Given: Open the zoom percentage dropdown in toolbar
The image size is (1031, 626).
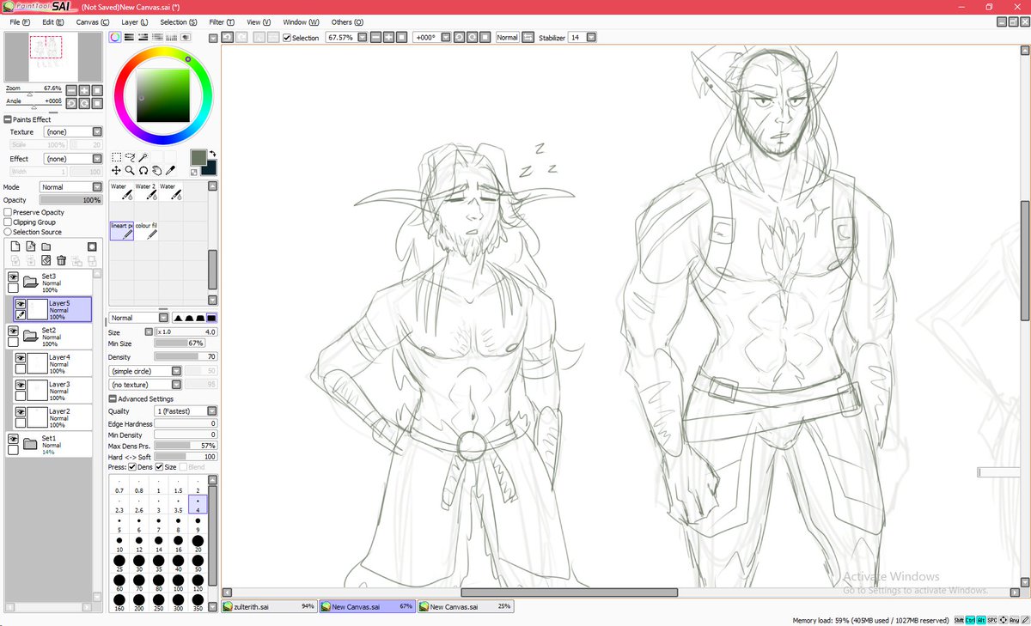Looking at the screenshot, I should (x=363, y=38).
